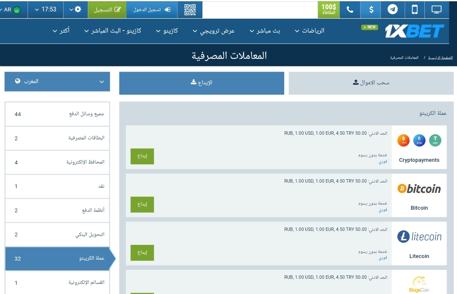Follow the الصفحة الرئيسية breadcrumb link

coord(440,58)
